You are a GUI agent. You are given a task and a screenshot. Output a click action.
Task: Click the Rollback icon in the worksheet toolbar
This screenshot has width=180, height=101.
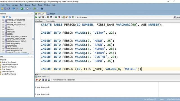point(59,17)
